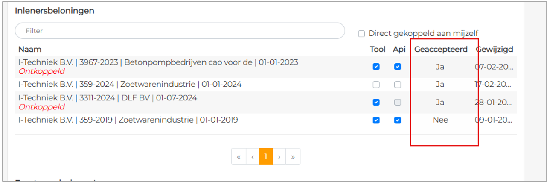
Task: Click the Filter search field
Action: 179,31
